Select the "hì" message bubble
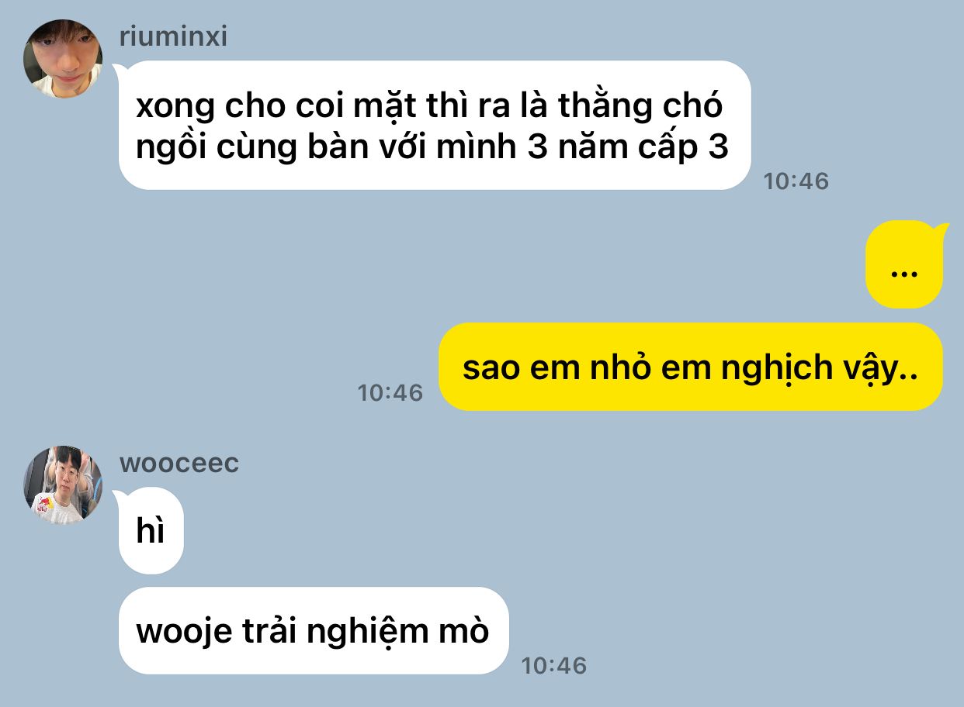964x707 pixels. pyautogui.click(x=151, y=531)
